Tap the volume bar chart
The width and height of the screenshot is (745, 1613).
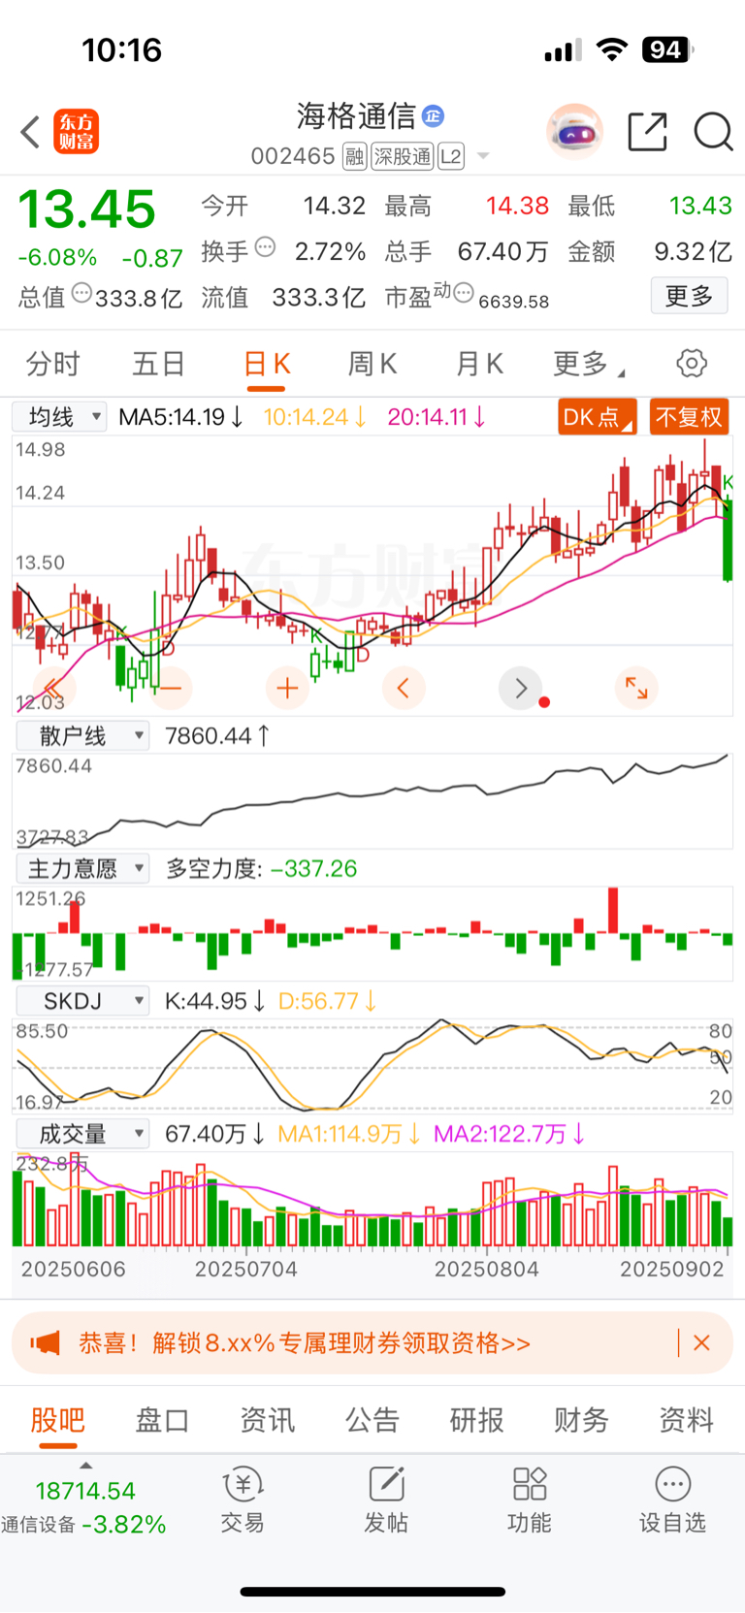[x=372, y=1199]
